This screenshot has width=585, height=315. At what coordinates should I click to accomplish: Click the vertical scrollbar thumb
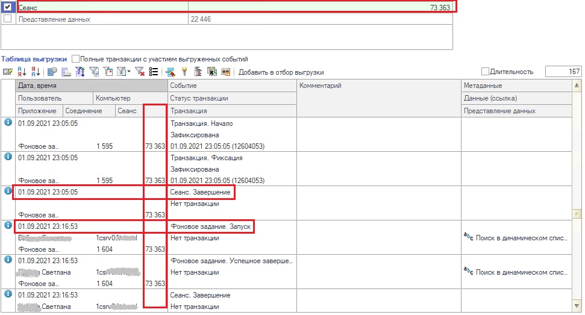tap(577, 214)
